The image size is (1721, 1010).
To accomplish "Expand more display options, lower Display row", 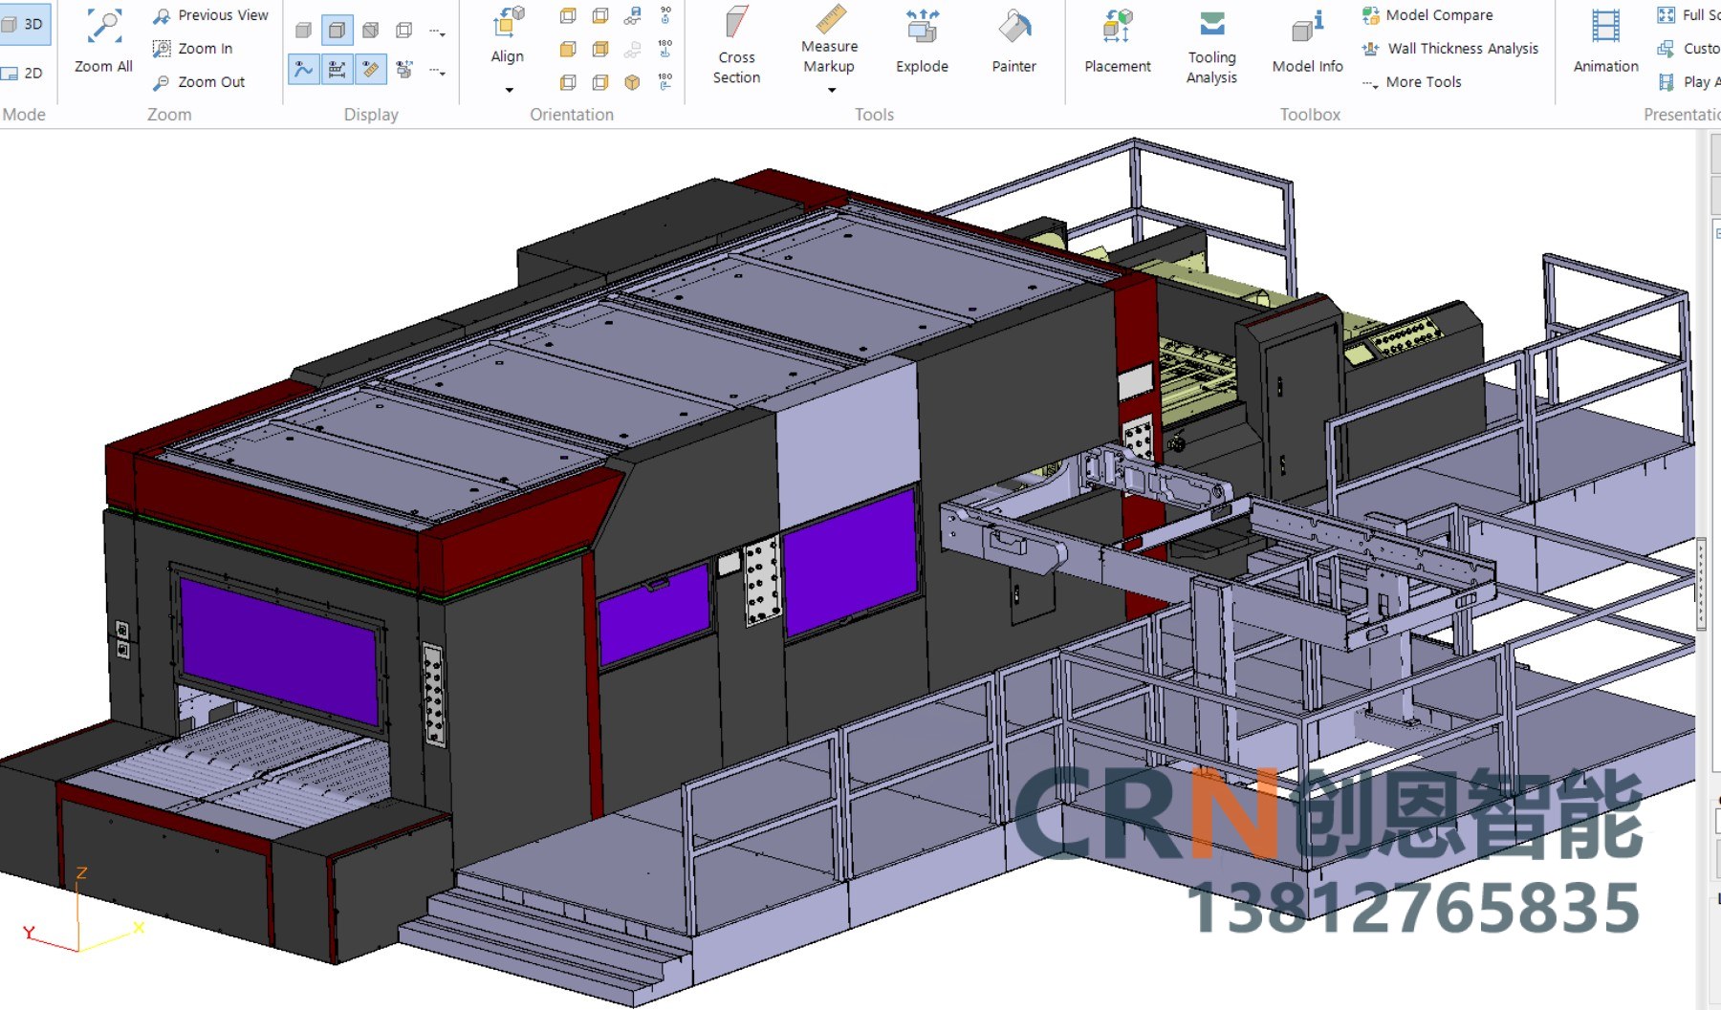I will [437, 71].
